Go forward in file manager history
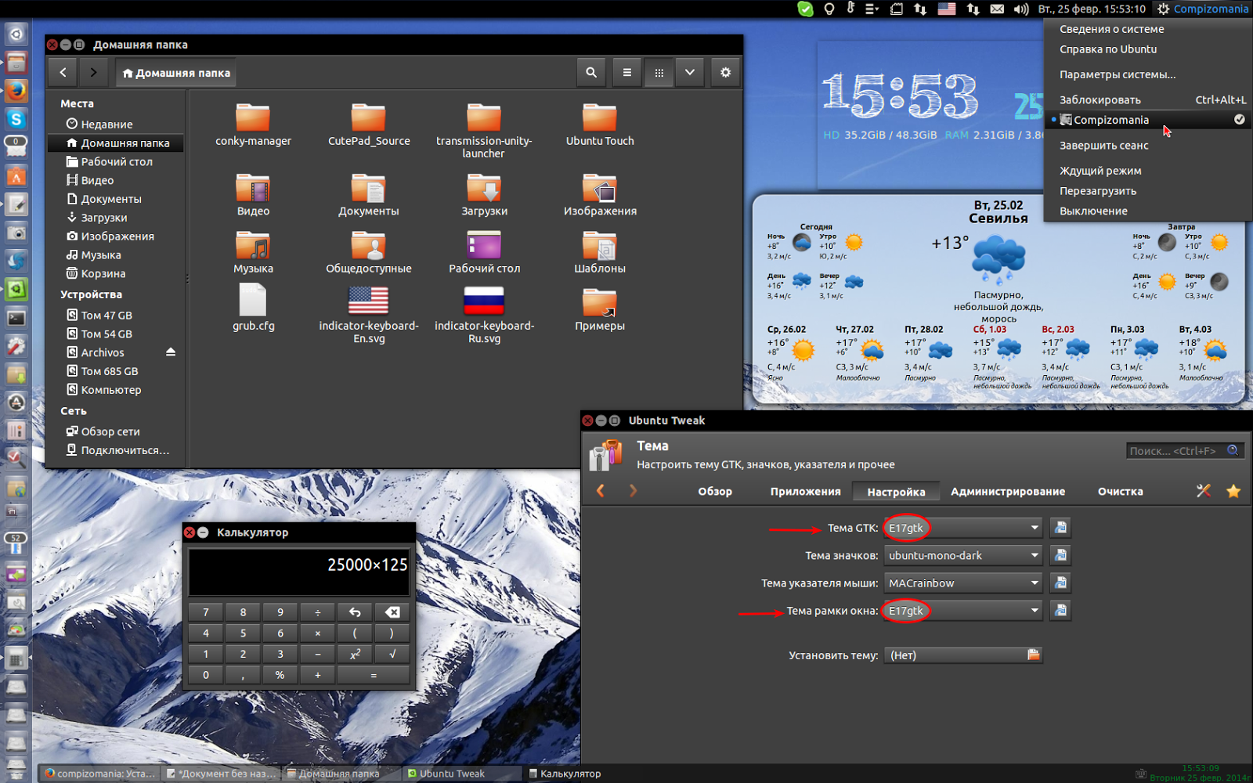 (x=93, y=72)
